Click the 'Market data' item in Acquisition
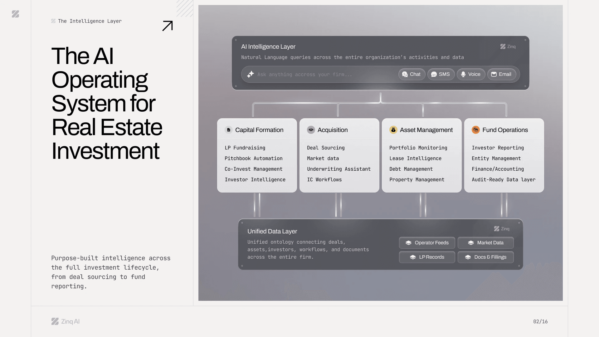 [x=323, y=159]
